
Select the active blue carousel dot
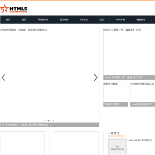48,121
